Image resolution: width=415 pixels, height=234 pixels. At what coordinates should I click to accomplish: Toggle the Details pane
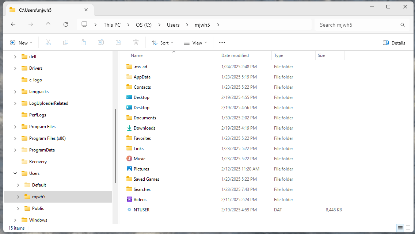394,43
